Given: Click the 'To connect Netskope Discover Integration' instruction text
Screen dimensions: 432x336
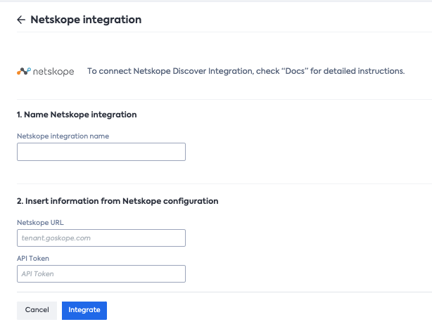Looking at the screenshot, I should (x=246, y=71).
